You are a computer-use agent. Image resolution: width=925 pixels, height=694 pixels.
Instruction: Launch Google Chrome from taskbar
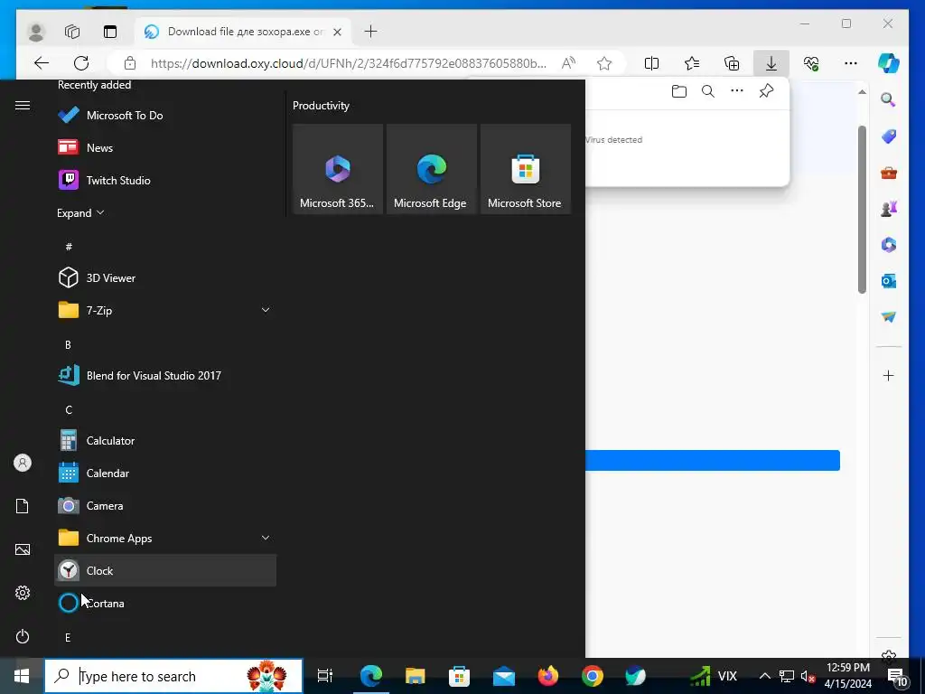click(x=593, y=676)
